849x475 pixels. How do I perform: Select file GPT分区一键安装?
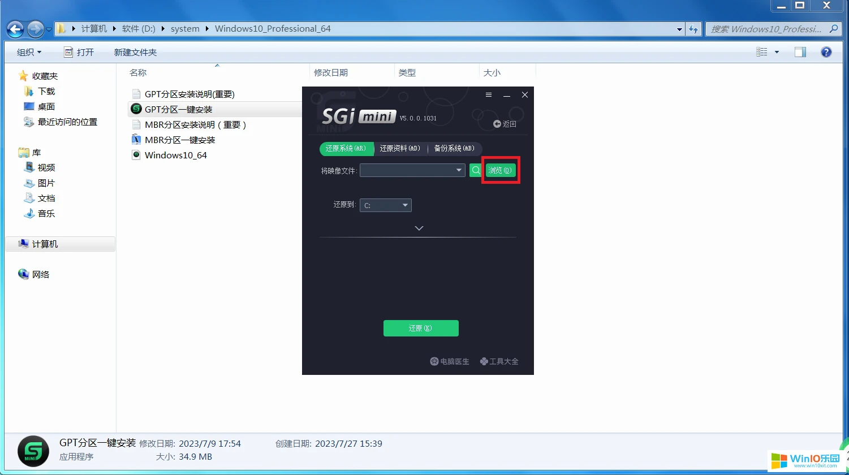coord(179,109)
